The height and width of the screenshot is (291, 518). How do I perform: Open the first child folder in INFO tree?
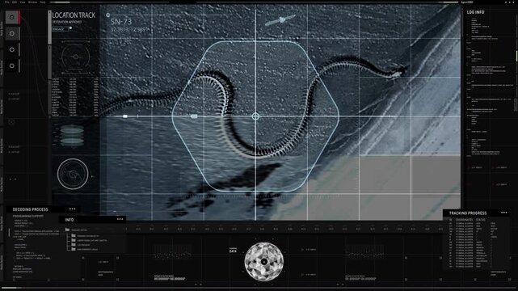74,236
